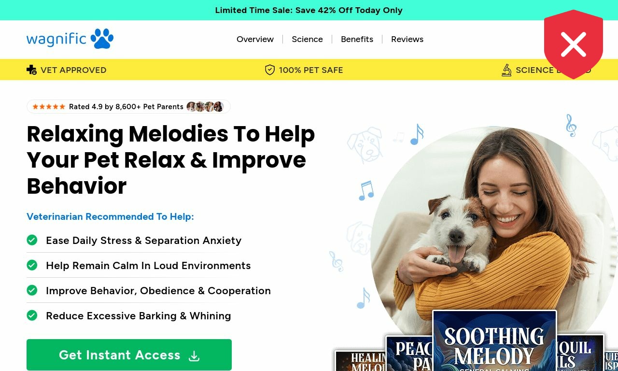Click the pet parents avatar group
The height and width of the screenshot is (371, 618).
pyautogui.click(x=205, y=107)
